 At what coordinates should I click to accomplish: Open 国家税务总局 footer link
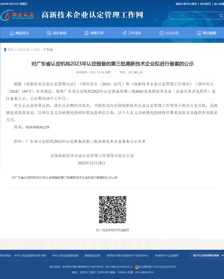92,256
